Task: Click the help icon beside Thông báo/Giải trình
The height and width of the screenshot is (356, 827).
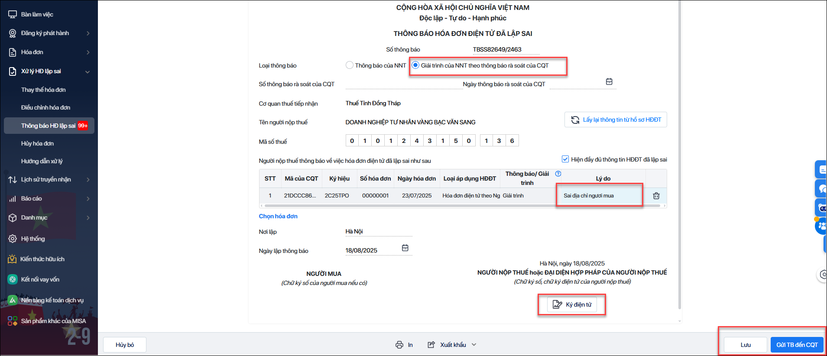Action: click(x=558, y=174)
